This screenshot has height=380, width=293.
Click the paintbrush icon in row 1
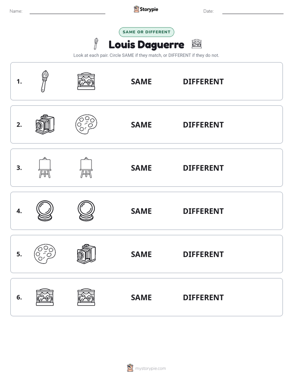point(45,81)
